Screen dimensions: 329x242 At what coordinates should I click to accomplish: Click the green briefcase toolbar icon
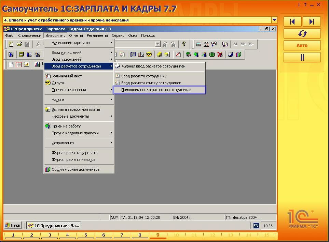(x=212, y=55)
